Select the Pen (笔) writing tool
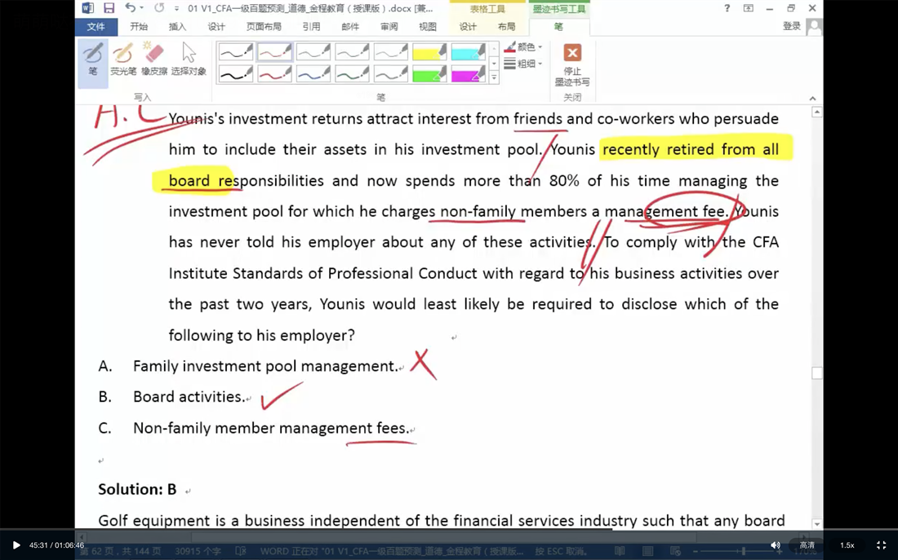 (x=93, y=62)
